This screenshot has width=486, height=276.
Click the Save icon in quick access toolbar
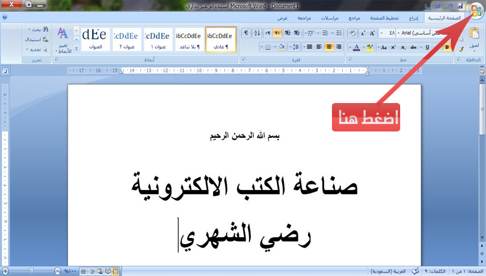click(x=460, y=6)
